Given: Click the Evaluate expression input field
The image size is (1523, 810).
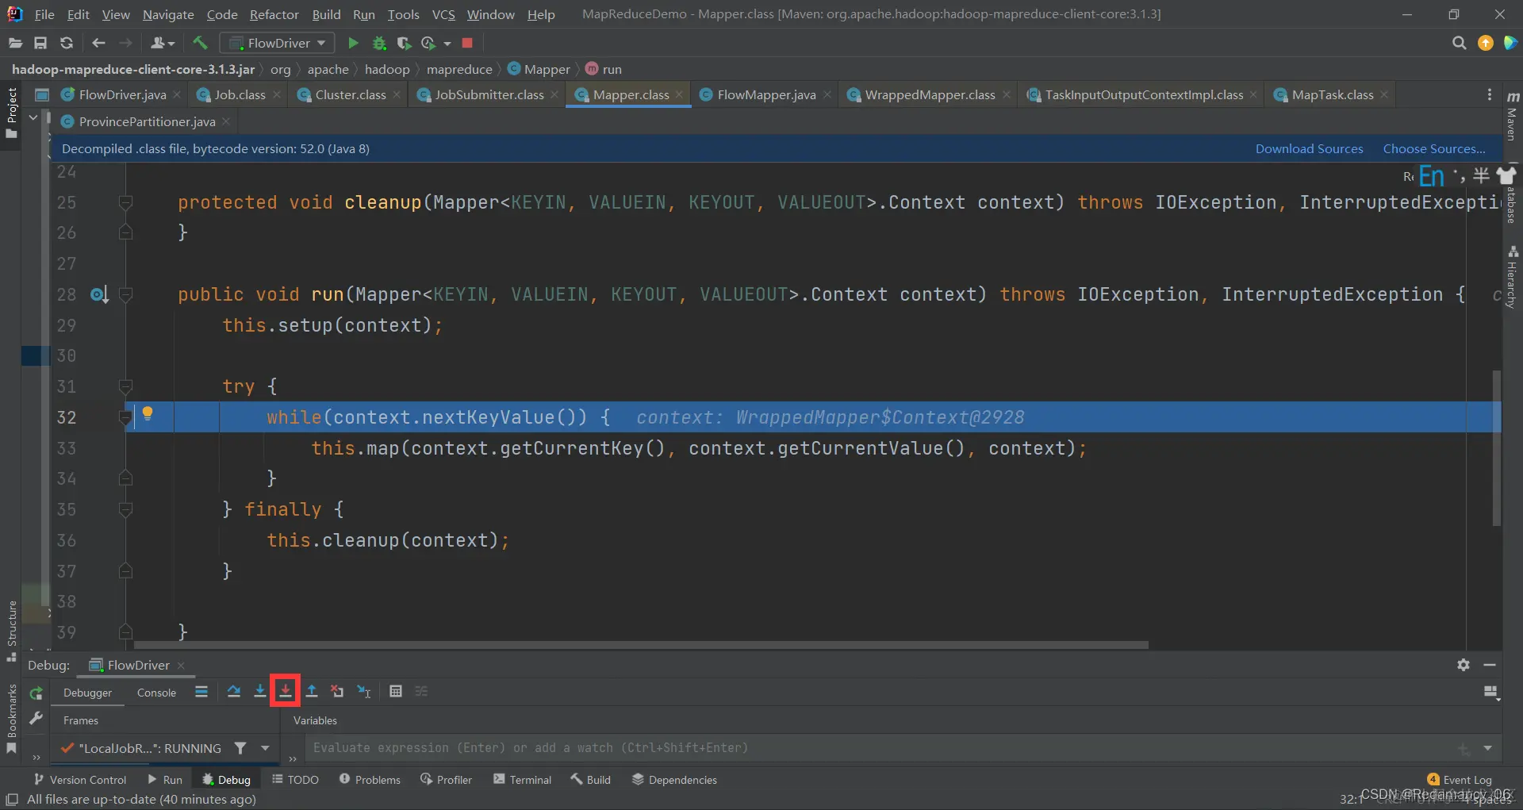Looking at the screenshot, I should point(880,747).
